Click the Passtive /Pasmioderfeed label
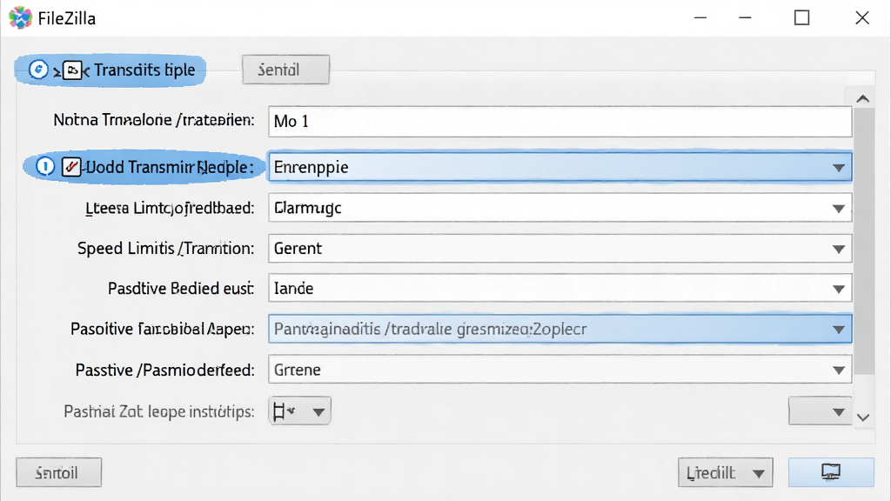 [x=164, y=371]
